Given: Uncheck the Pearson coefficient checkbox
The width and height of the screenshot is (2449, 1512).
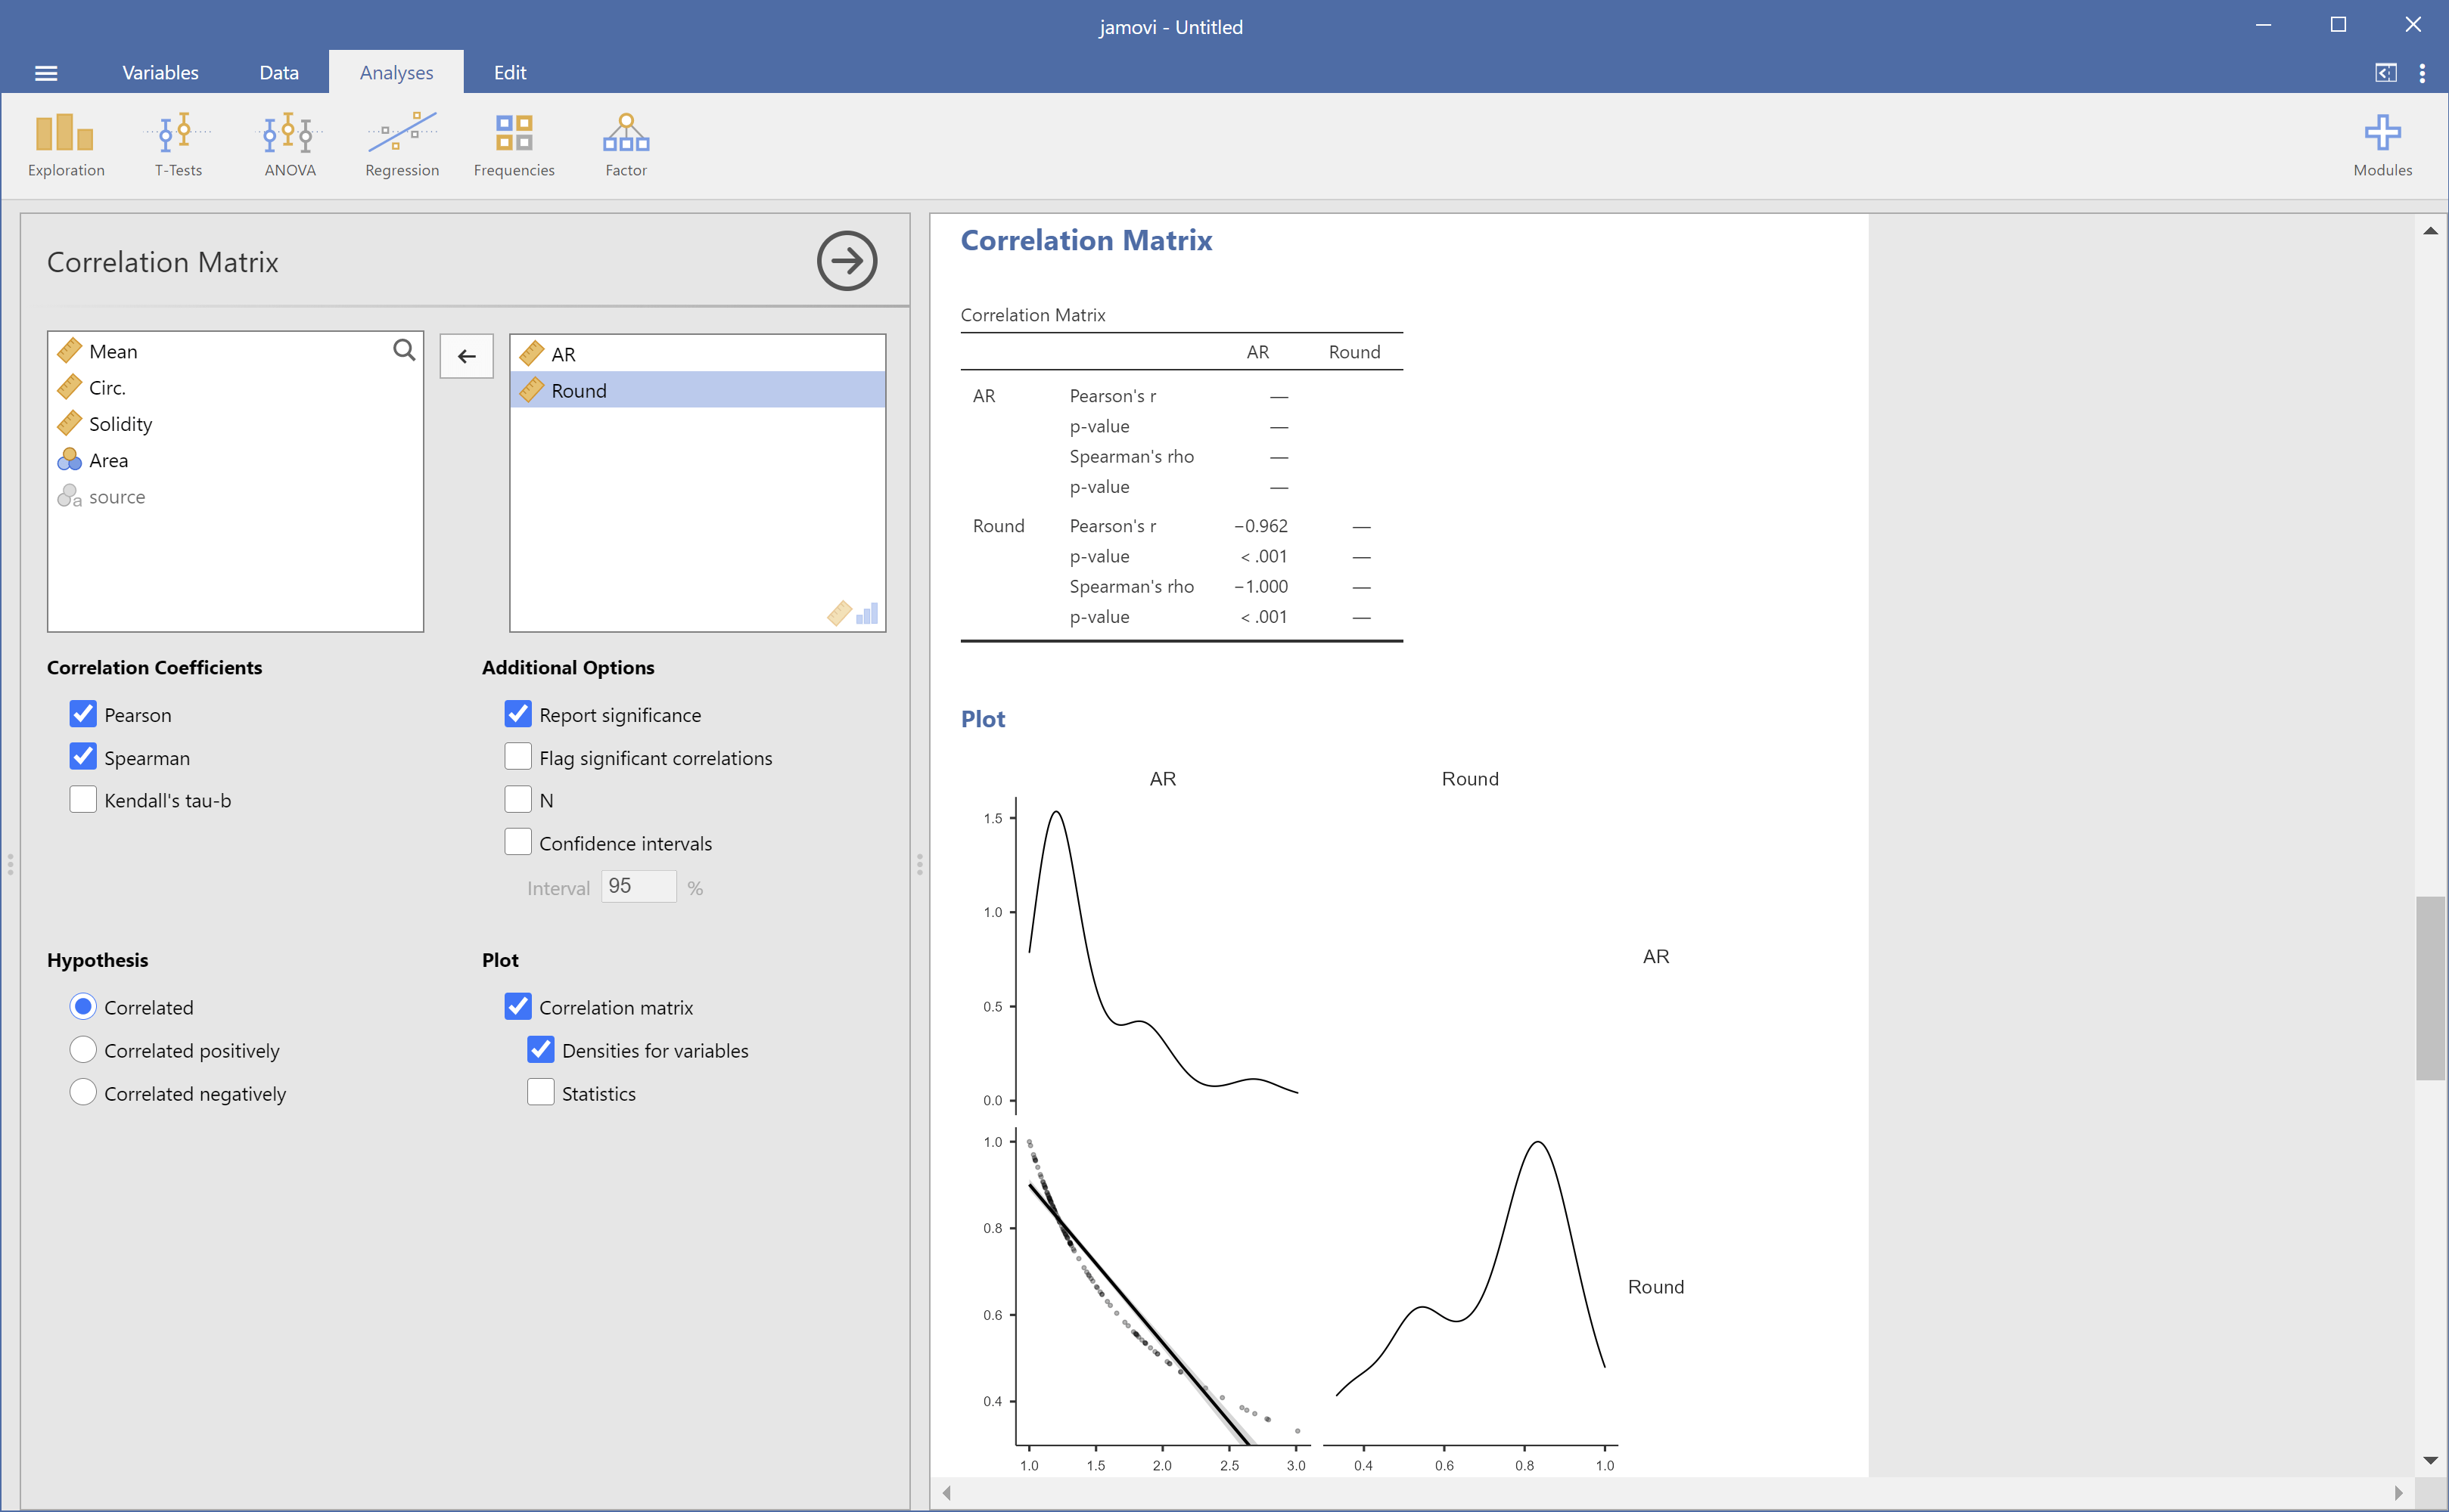Looking at the screenshot, I should click(x=83, y=714).
